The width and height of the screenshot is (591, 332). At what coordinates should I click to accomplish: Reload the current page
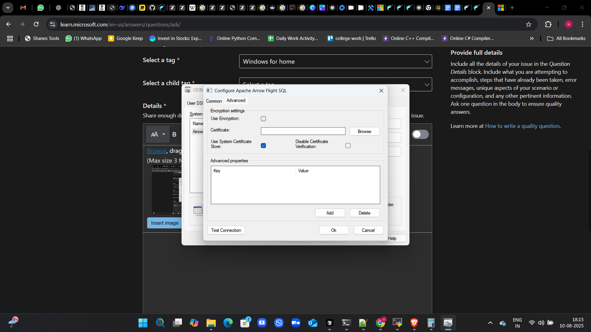[x=36, y=24]
